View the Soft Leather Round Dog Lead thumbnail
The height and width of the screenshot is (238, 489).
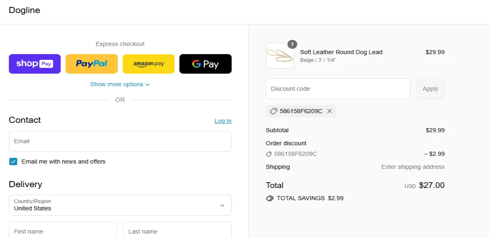click(280, 56)
